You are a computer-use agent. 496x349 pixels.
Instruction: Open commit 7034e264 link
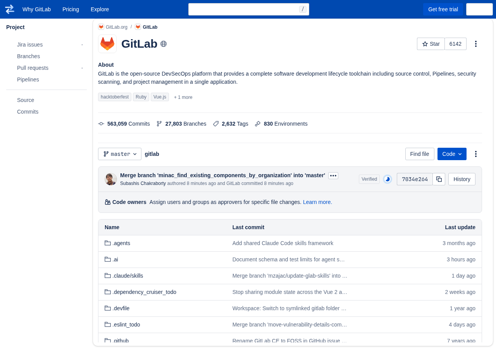pyautogui.click(x=415, y=179)
